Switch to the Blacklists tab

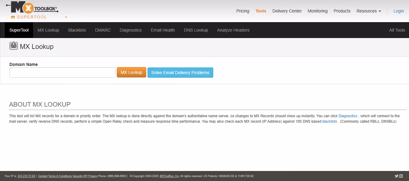77,30
